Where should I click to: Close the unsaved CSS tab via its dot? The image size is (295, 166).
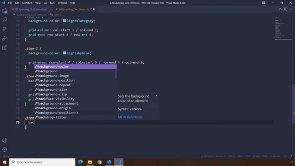point(94,9)
